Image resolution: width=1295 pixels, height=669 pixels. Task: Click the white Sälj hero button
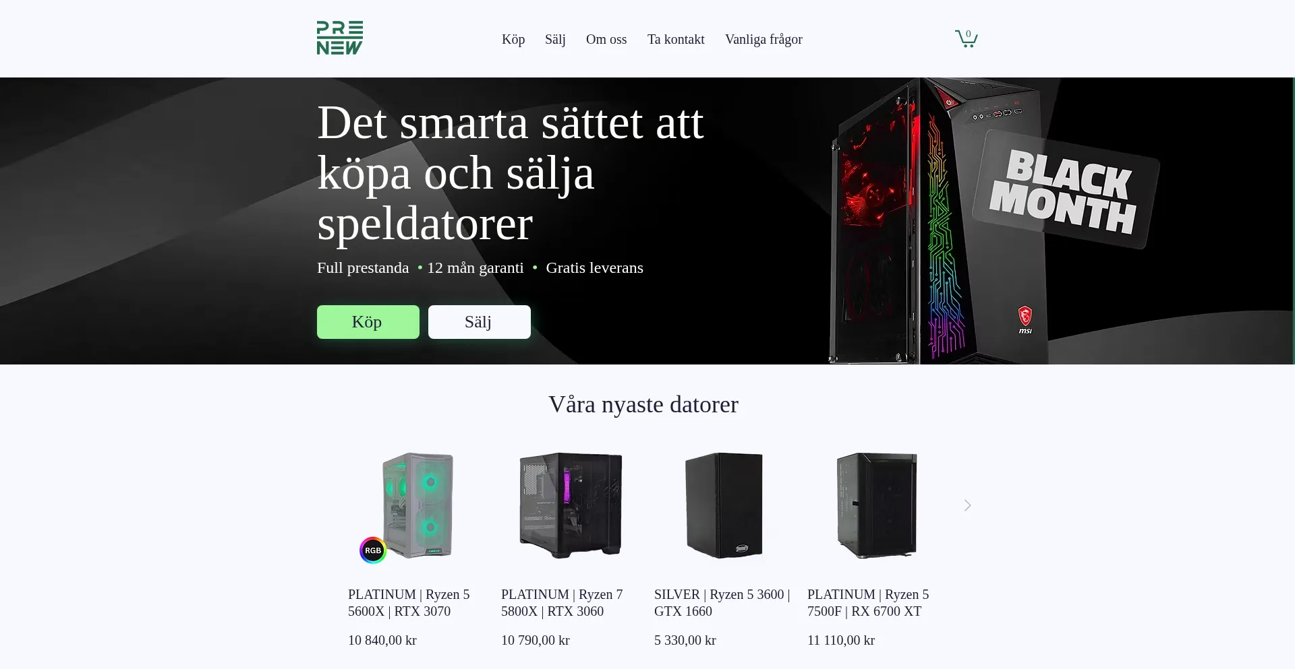(x=480, y=322)
